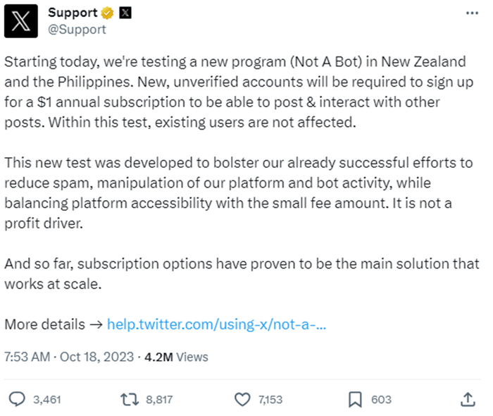The height and width of the screenshot is (416, 493).
Task: Click the 7:53 AM timestamp
Action: click(27, 357)
